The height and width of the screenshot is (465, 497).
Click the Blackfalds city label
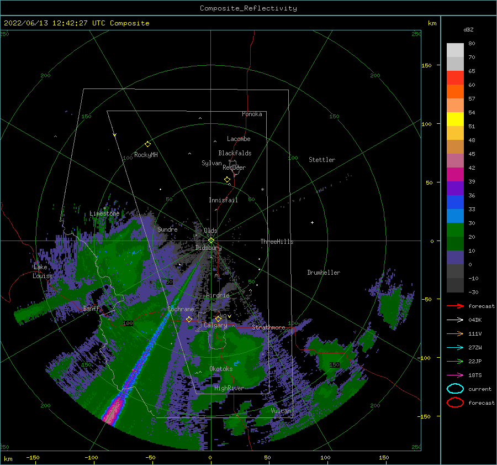tap(235, 153)
